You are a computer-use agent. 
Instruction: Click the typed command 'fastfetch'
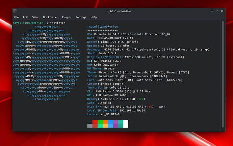[x=58, y=23]
